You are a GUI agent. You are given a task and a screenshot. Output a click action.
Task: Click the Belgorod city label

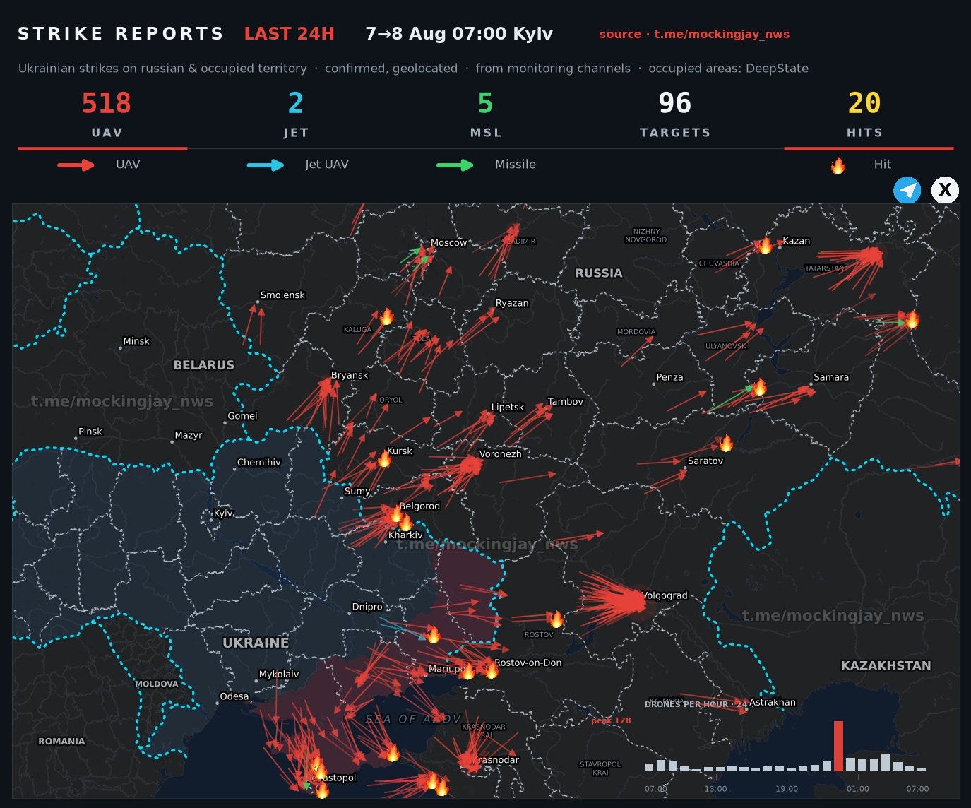coord(419,506)
